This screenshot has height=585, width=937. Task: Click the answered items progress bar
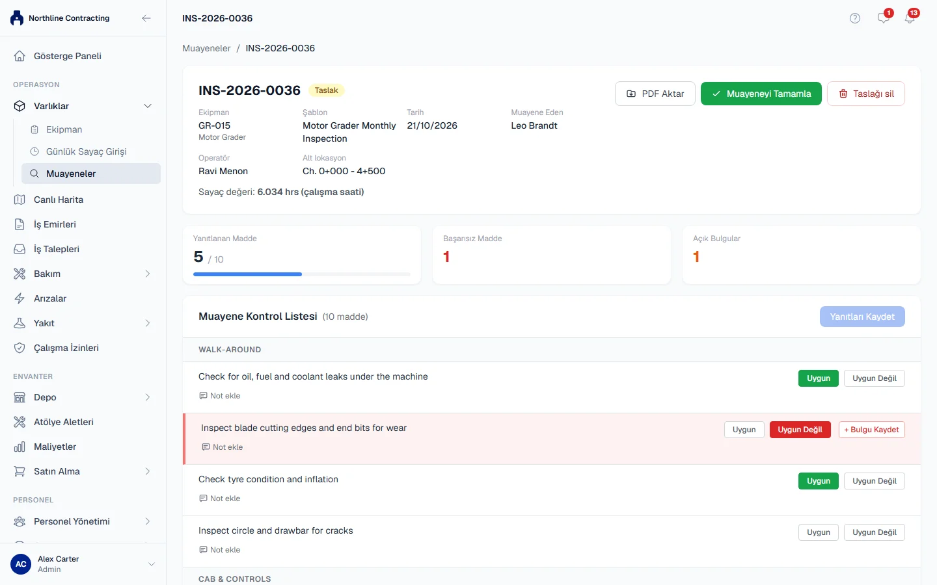(302, 274)
